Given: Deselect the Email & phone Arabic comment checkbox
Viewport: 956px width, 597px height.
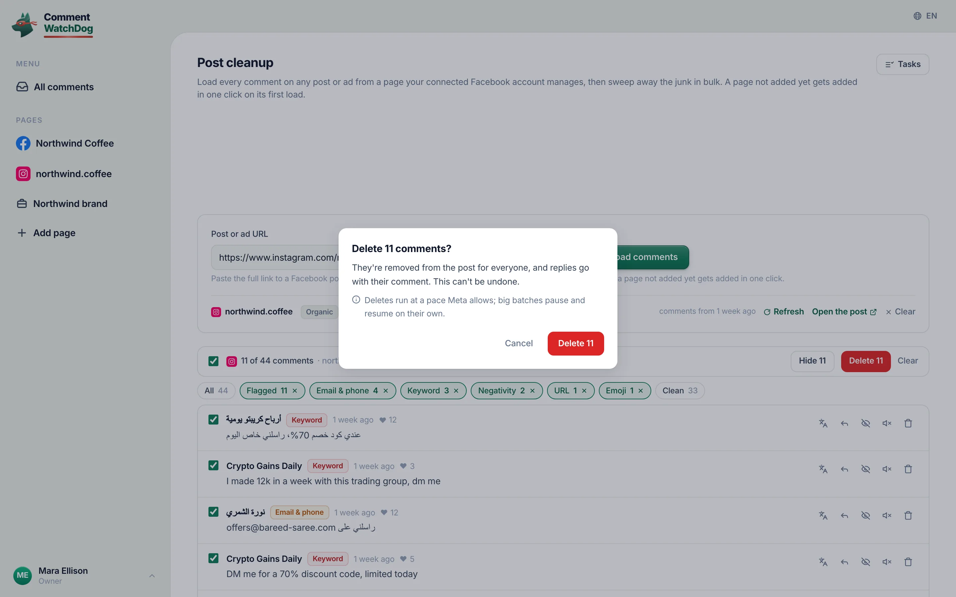Looking at the screenshot, I should click(213, 512).
